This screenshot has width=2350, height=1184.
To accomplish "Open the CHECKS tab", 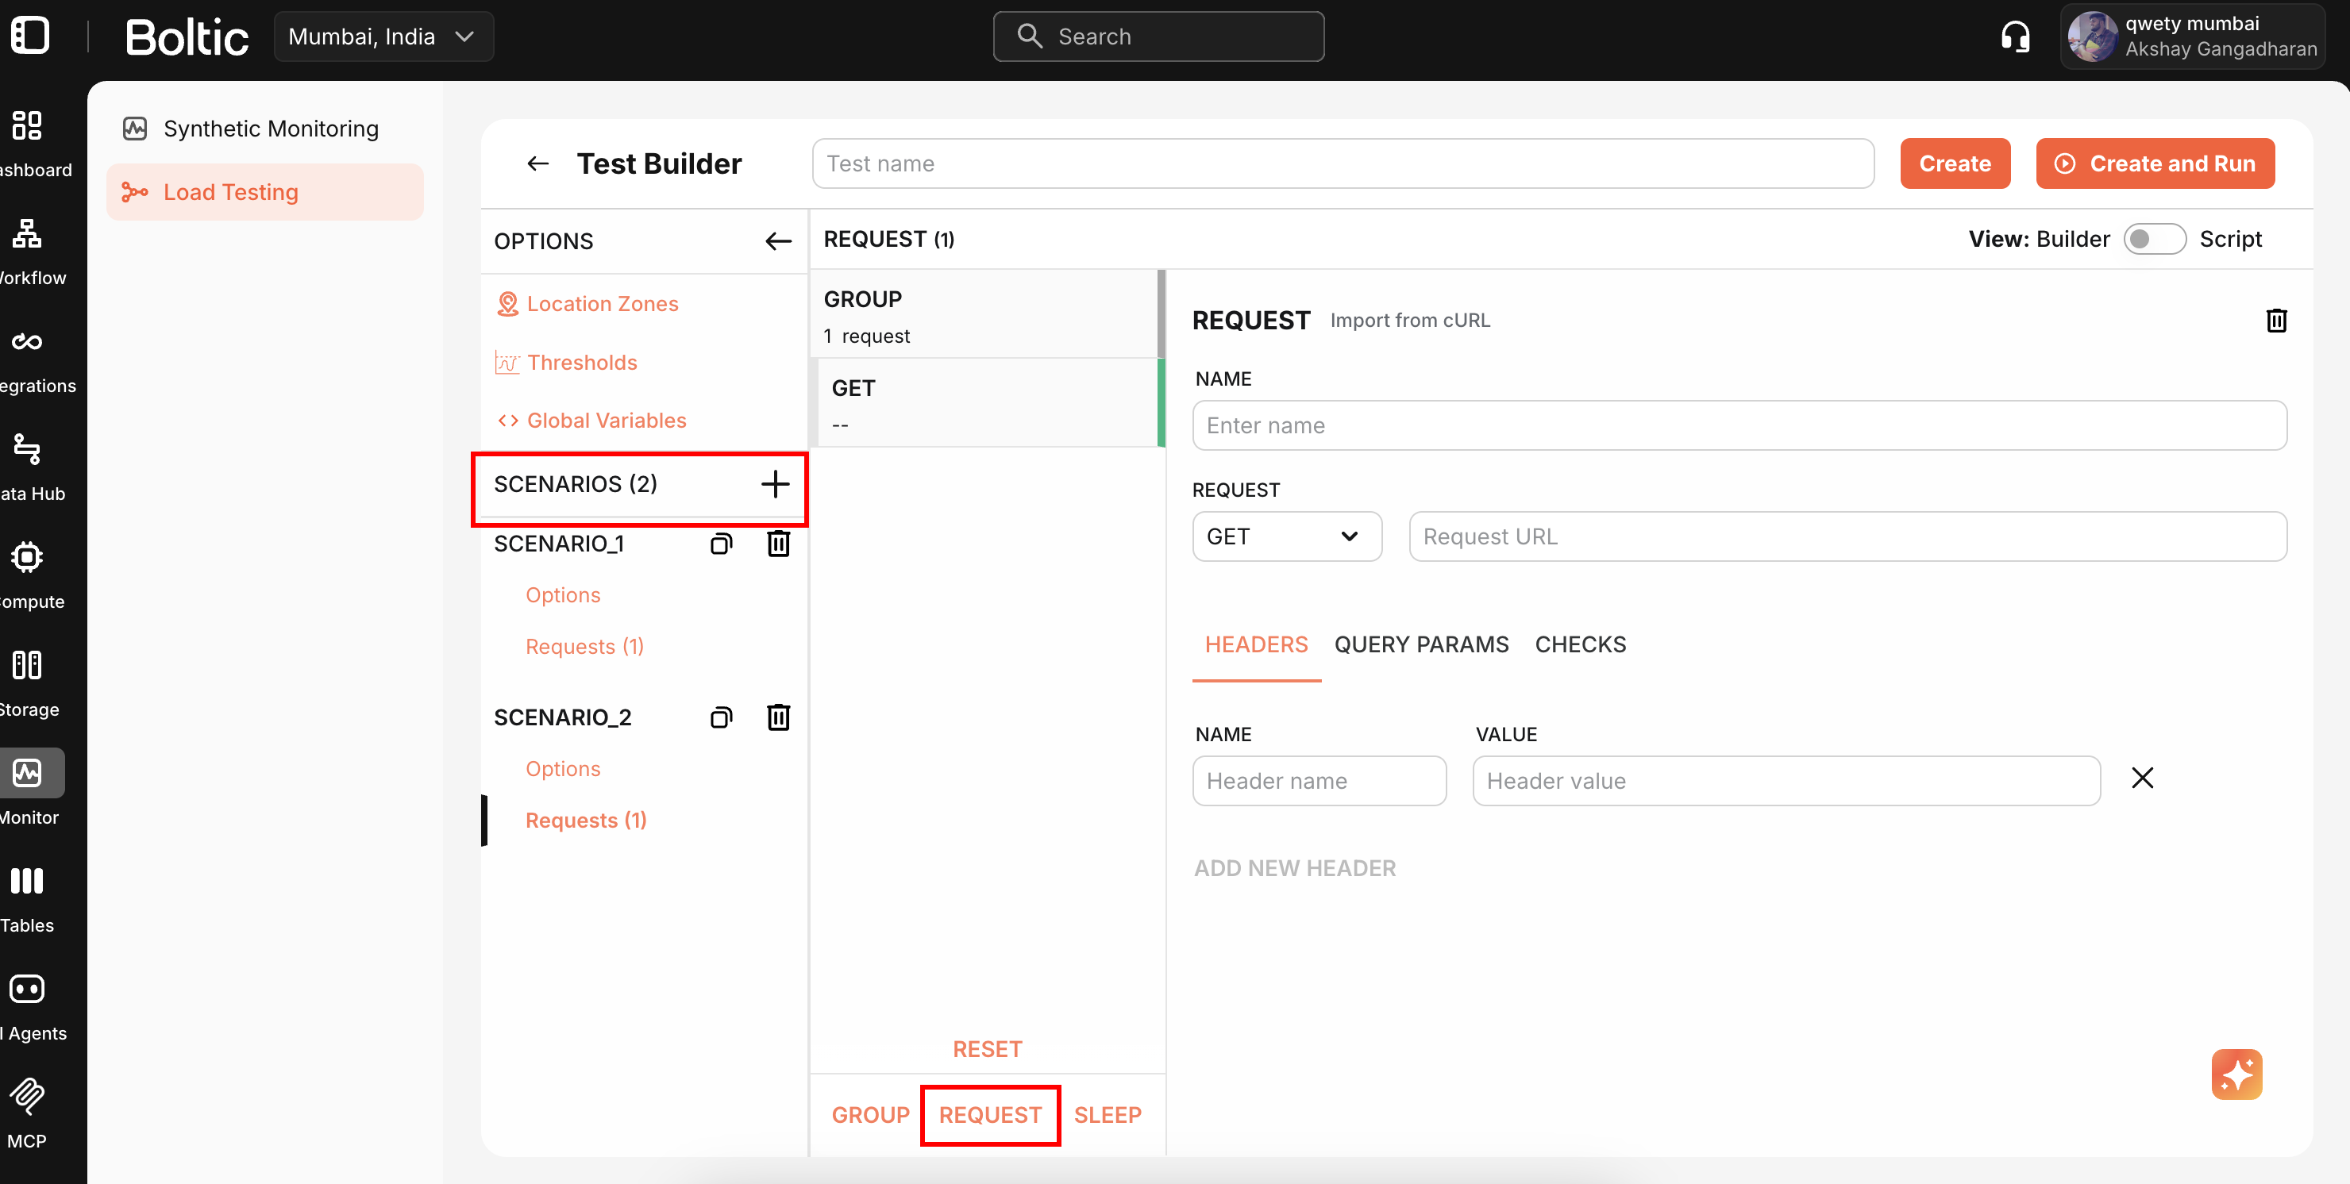I will [x=1580, y=644].
